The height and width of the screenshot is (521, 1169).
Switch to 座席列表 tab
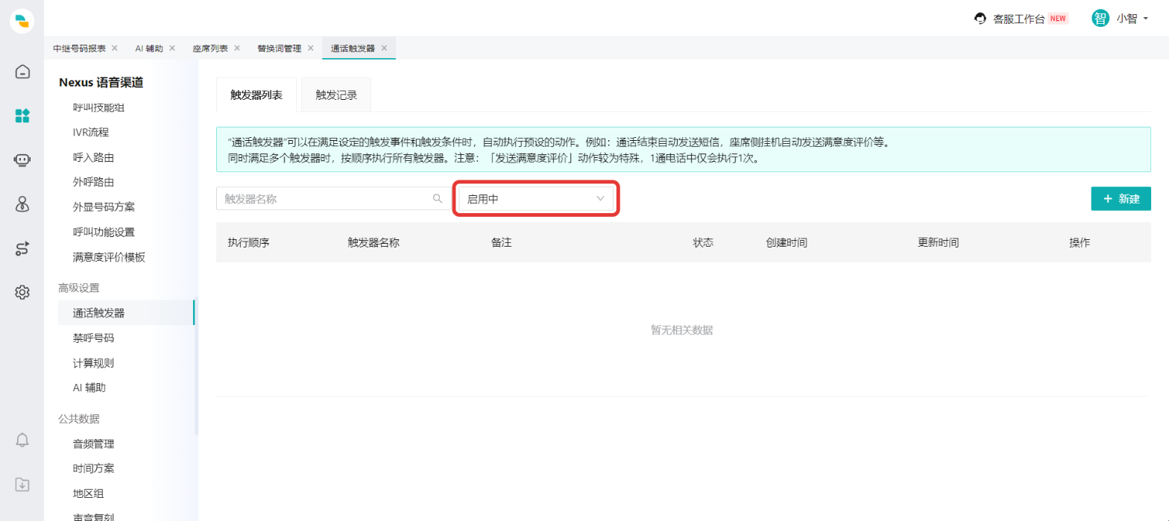click(x=210, y=48)
